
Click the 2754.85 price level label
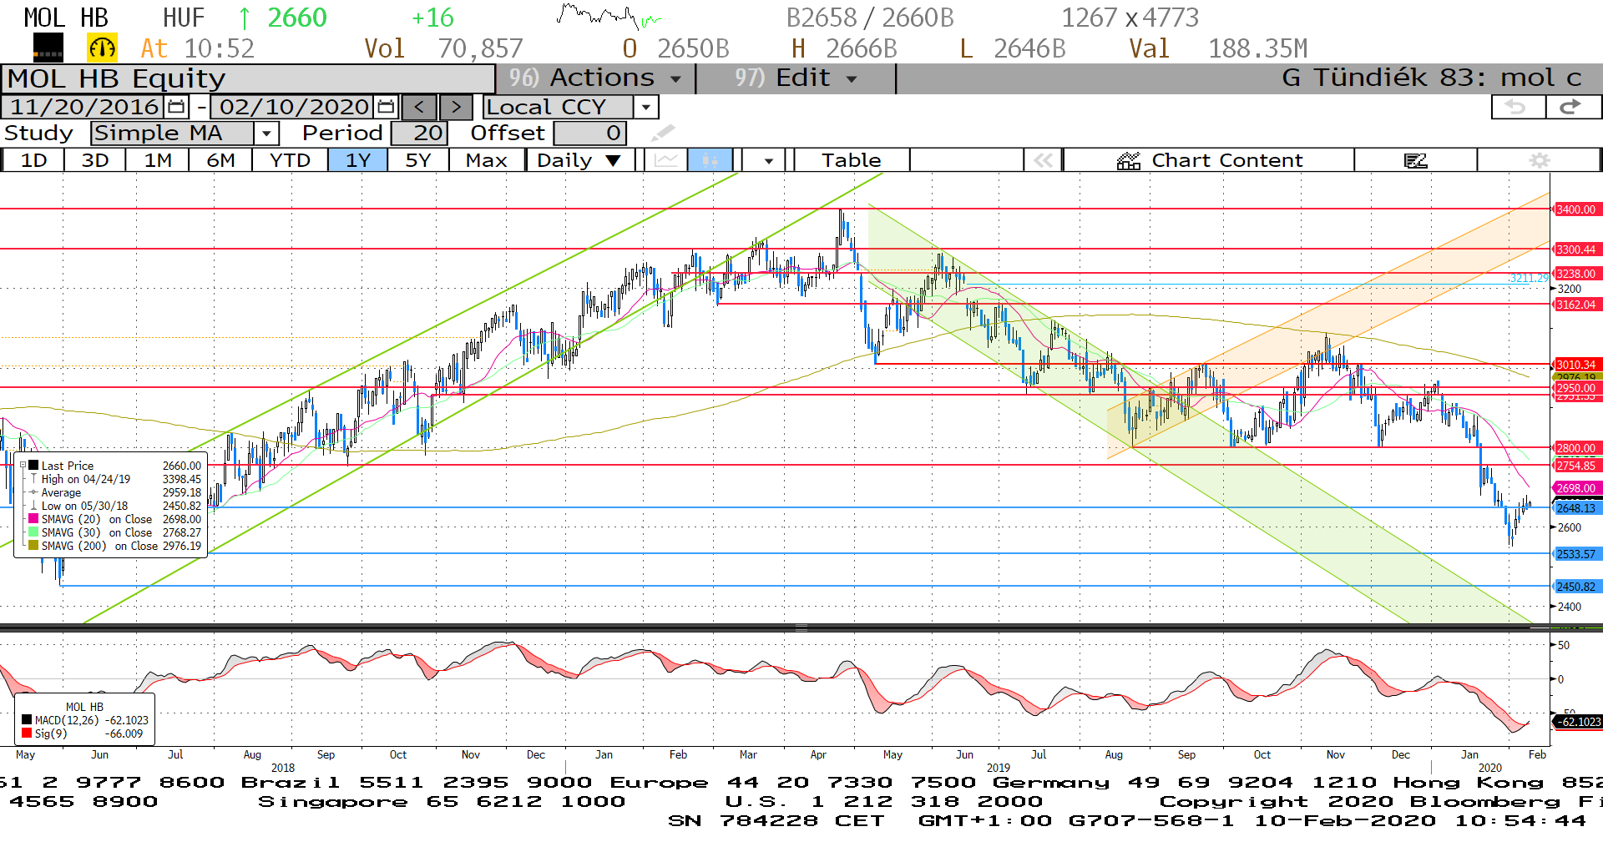(x=1576, y=466)
